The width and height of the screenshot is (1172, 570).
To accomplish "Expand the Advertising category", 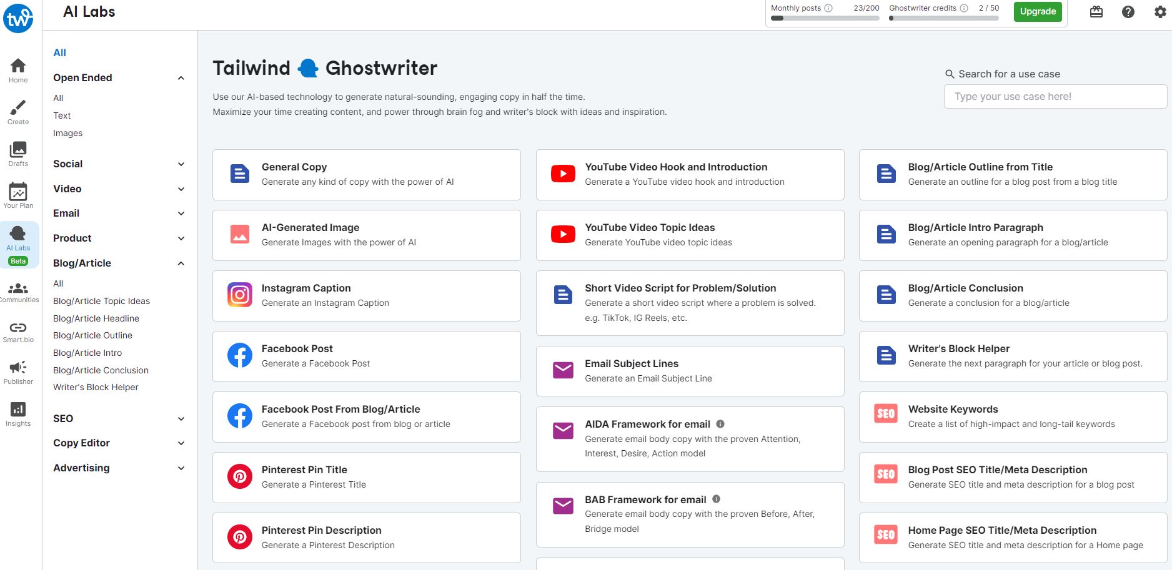I will tap(181, 468).
